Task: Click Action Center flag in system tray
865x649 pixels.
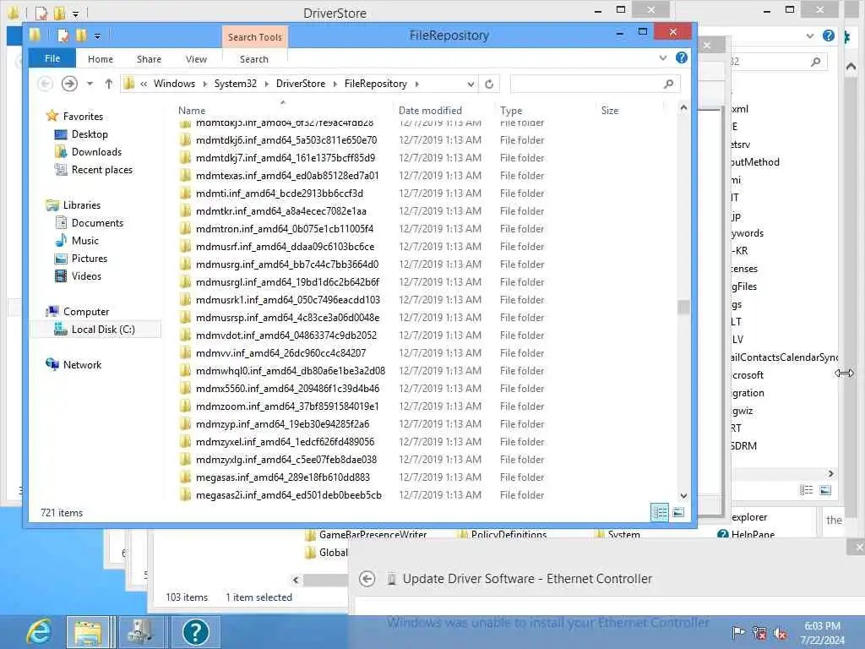Action: [738, 632]
